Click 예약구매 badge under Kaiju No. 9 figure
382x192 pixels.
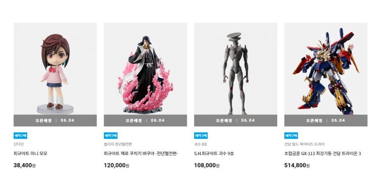point(201,136)
